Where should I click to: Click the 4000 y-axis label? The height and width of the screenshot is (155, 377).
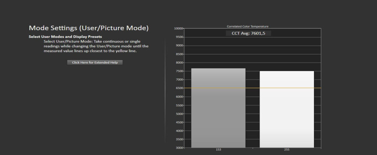point(179,131)
